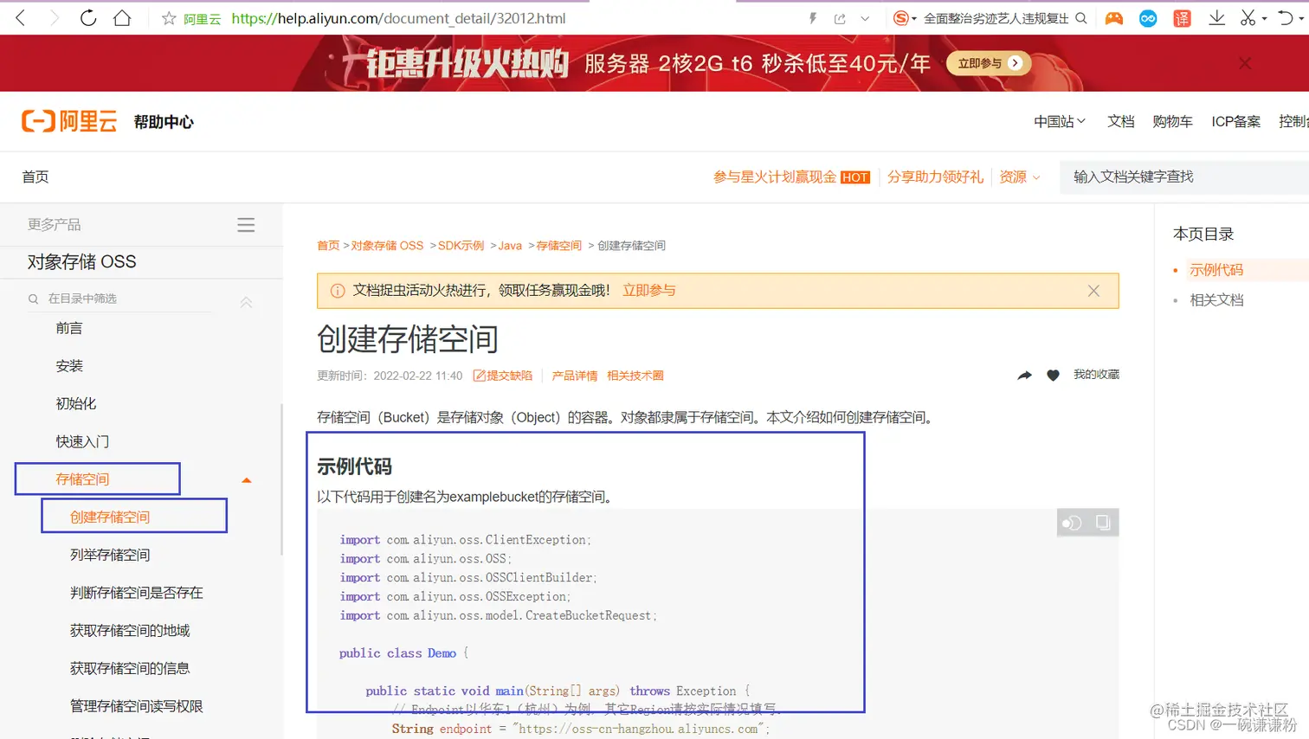Go forward with the browser forward arrow
The width and height of the screenshot is (1309, 739).
click(x=55, y=17)
